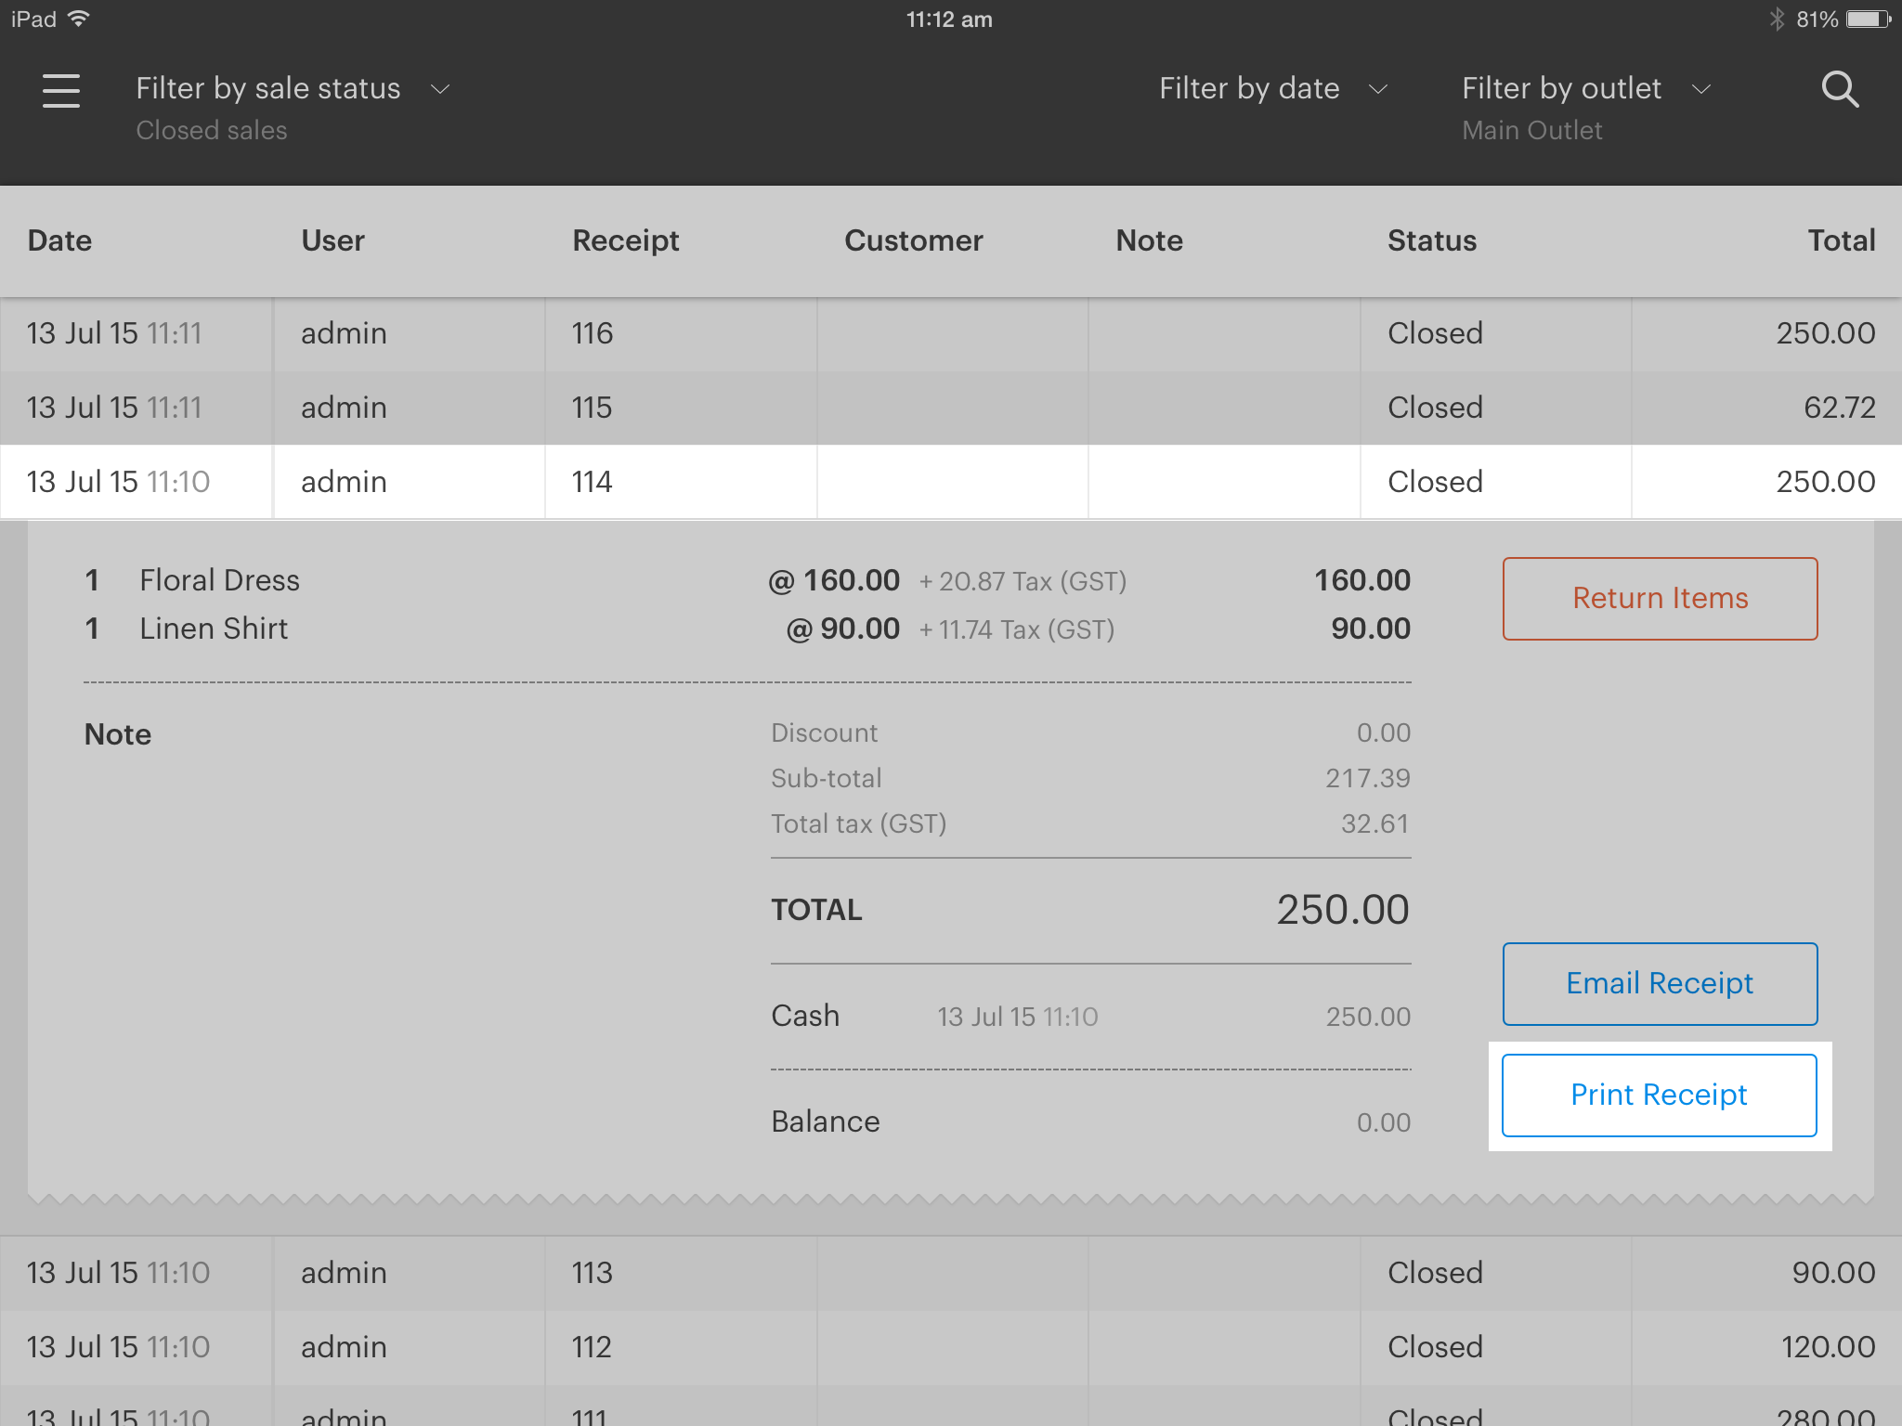Tap the Note field in receipt details

pyautogui.click(x=118, y=734)
